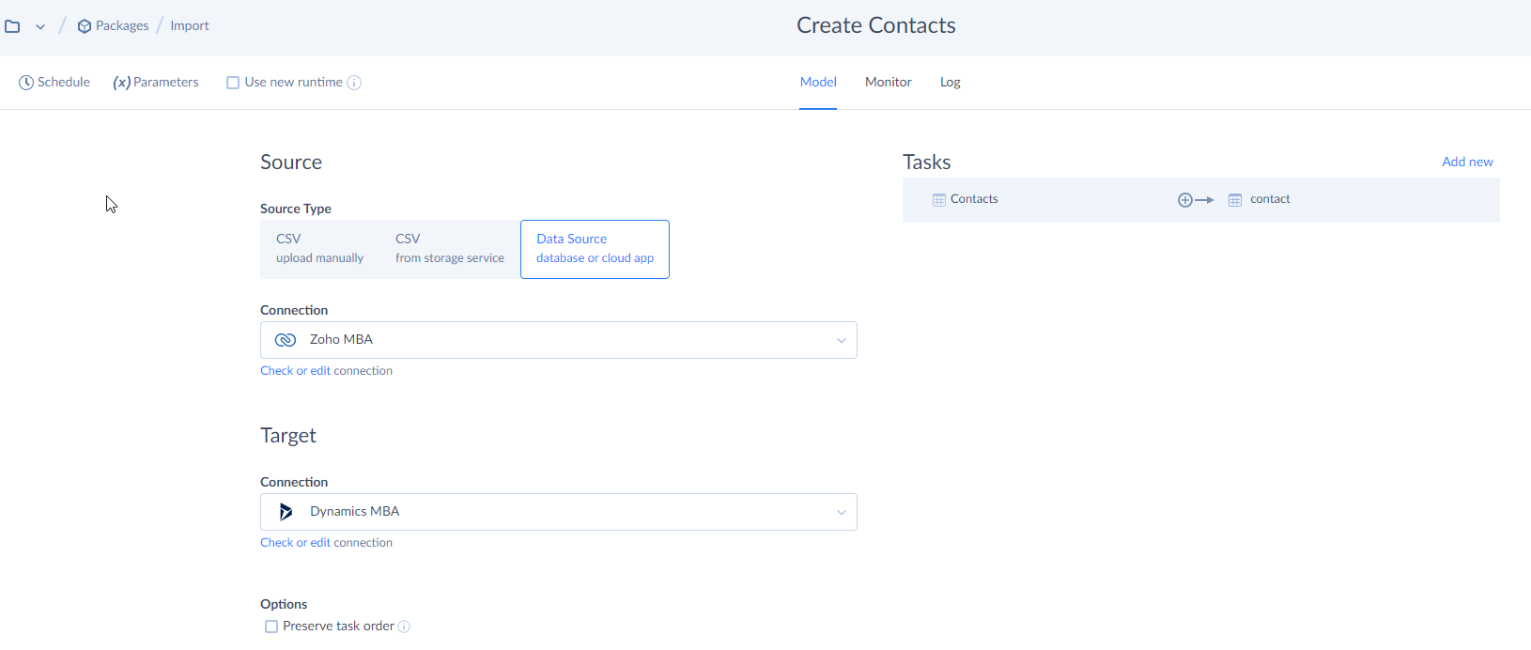Click info icon beside Preserve task order

pyautogui.click(x=404, y=627)
